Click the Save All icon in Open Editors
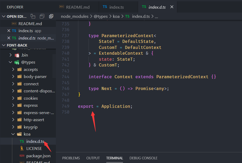This screenshot has width=242, height=163. [42, 16]
